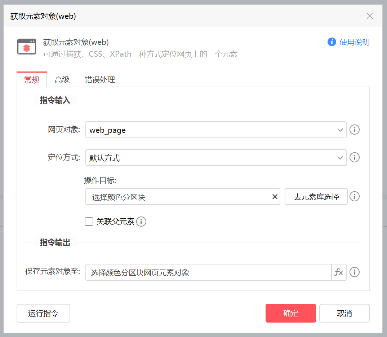The height and width of the screenshot is (337, 387).
Task: Click the blue 使用说明 info icon
Action: (332, 42)
